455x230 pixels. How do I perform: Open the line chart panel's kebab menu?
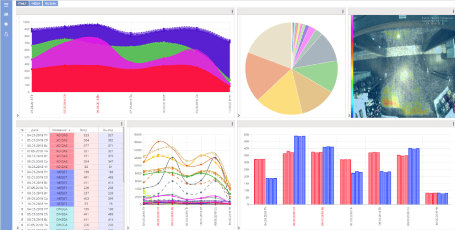[x=232, y=123]
